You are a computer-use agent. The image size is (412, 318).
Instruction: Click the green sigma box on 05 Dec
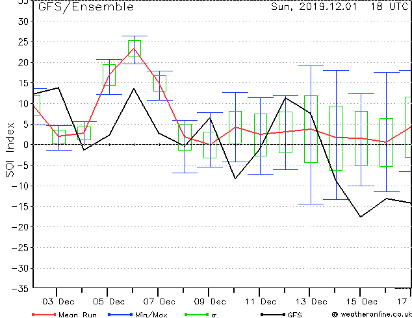point(109,75)
